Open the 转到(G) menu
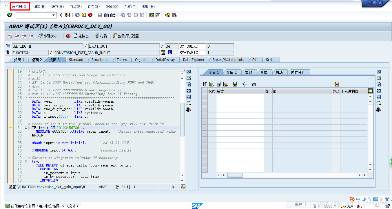Image resolution: width=392 pixels, height=209 pixels. [57, 6]
